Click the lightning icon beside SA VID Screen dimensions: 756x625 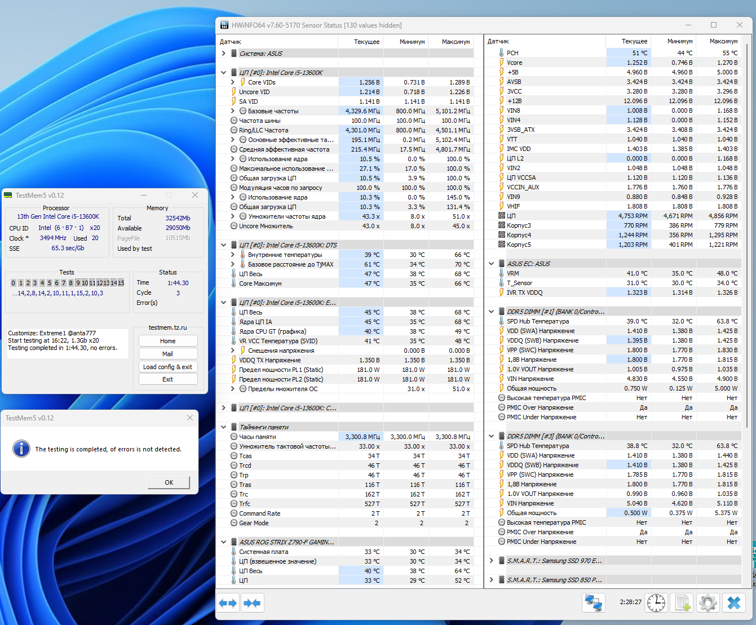point(234,101)
